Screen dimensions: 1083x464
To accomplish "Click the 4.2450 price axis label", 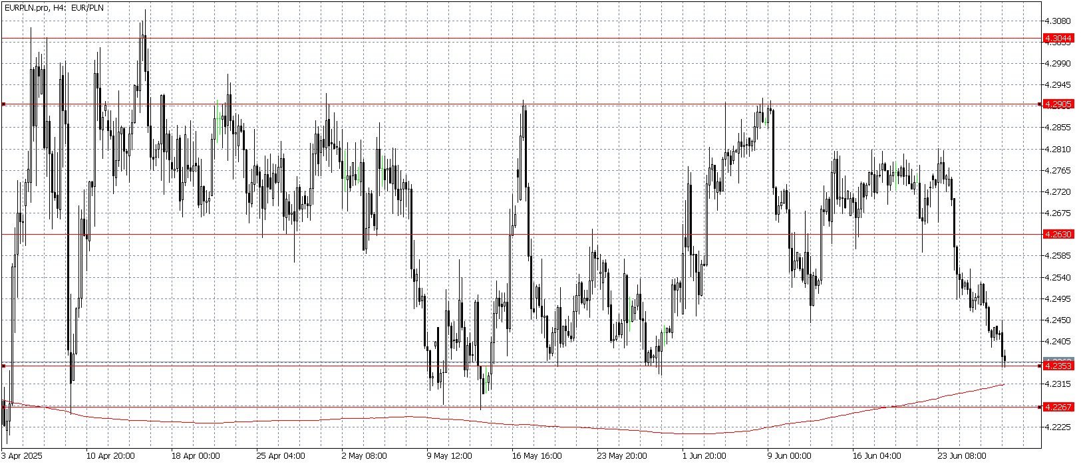I will click(x=1058, y=320).
